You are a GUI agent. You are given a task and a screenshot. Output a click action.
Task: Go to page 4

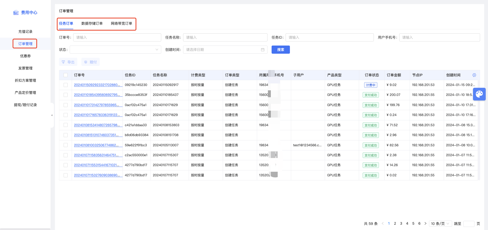(407, 224)
